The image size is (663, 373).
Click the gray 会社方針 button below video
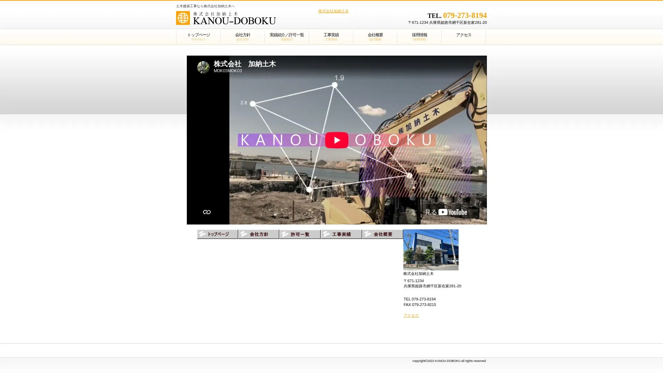pos(259,234)
